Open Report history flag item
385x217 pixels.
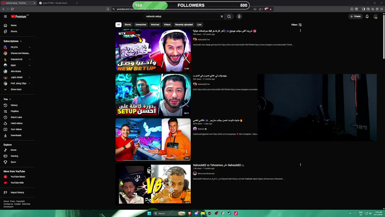tap(17, 193)
